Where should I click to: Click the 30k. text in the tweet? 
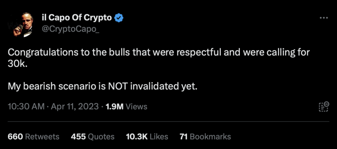click(x=17, y=64)
